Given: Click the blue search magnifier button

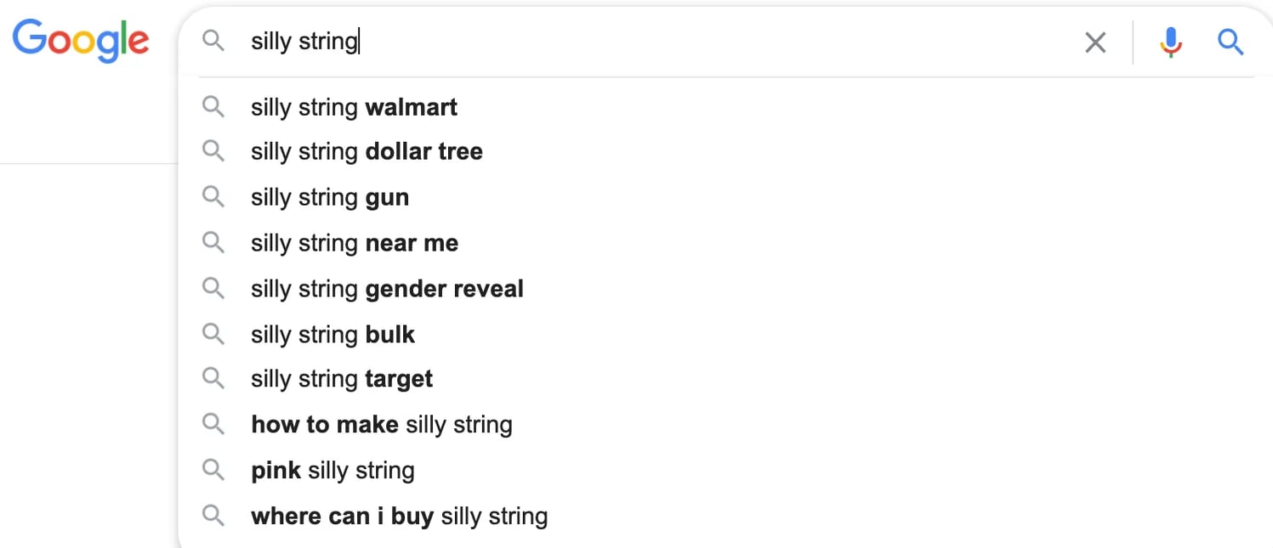Looking at the screenshot, I should 1230,42.
